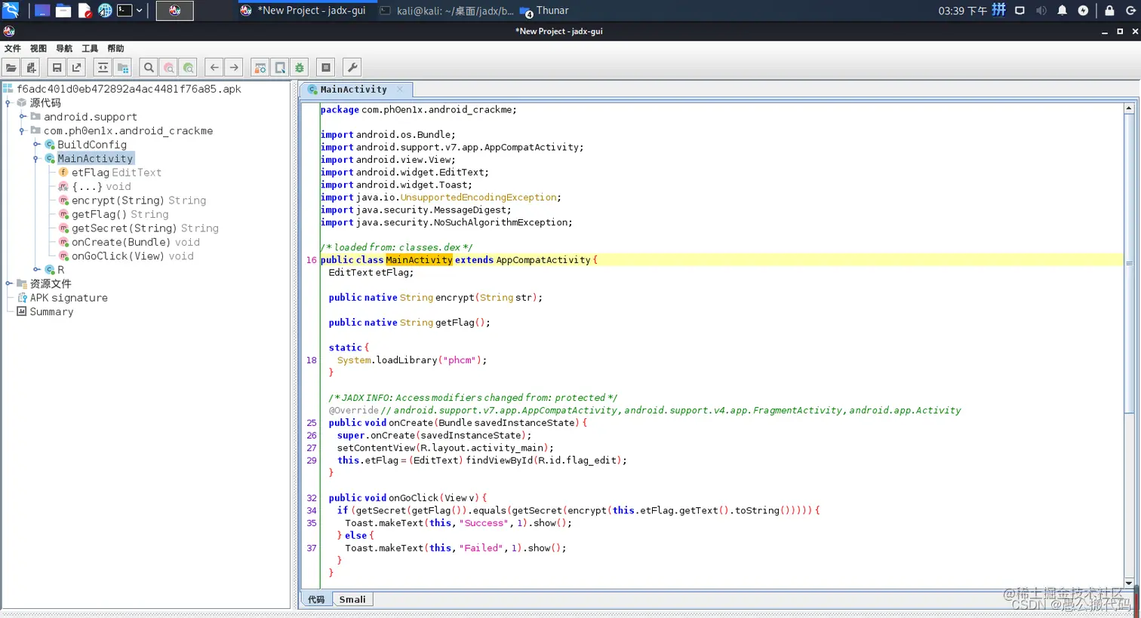This screenshot has width=1141, height=618.
Task: Click the green bug debugger icon
Action: coord(300,68)
